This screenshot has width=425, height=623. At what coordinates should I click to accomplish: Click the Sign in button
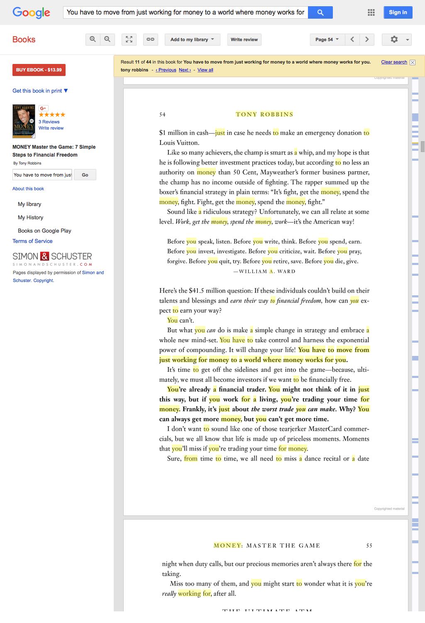(398, 12)
